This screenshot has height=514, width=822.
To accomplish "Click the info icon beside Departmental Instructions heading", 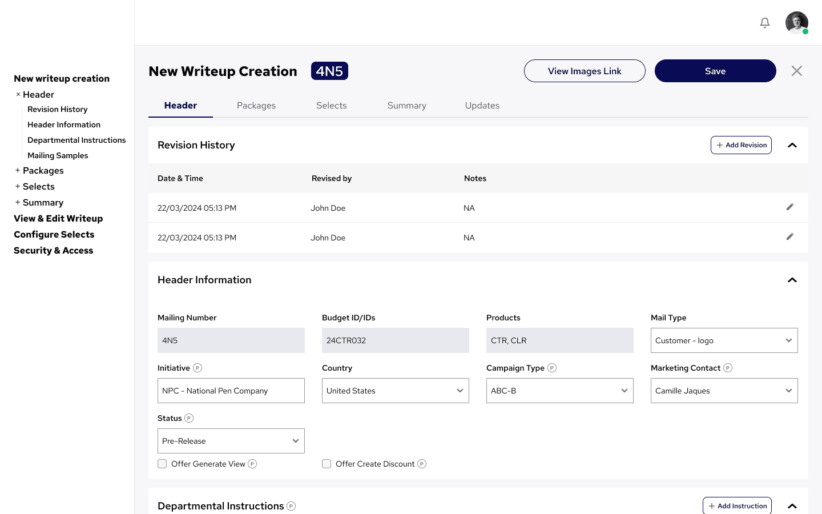I will tap(291, 506).
